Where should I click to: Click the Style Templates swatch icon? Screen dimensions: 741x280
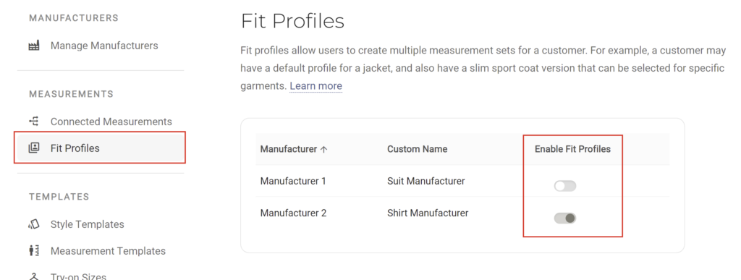(34, 224)
